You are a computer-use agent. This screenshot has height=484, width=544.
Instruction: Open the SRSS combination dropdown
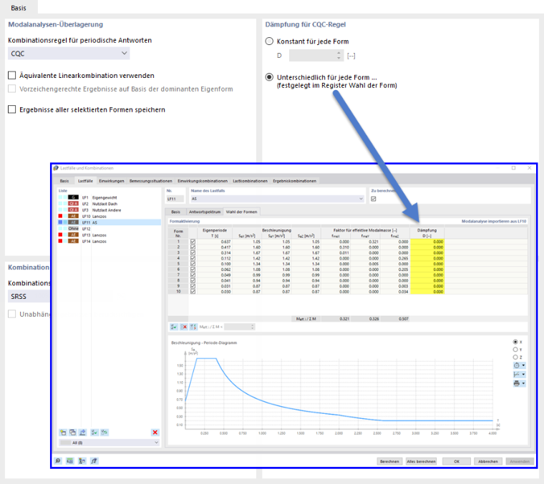[x=29, y=297]
